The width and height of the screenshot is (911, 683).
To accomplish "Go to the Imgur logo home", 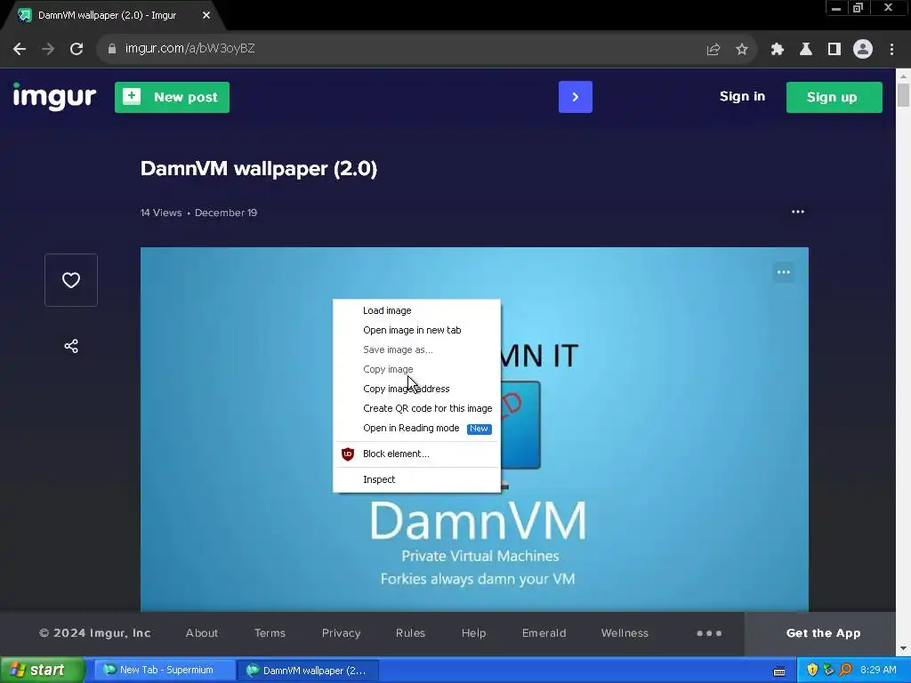I will point(54,96).
